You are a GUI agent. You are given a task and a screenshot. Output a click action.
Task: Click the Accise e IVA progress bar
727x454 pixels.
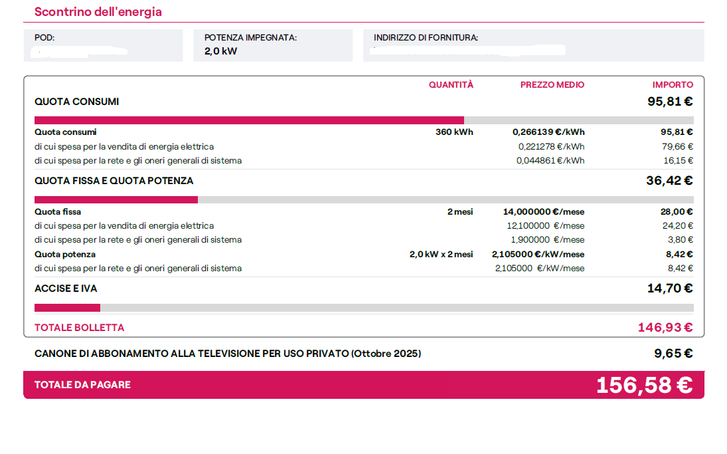click(x=364, y=308)
